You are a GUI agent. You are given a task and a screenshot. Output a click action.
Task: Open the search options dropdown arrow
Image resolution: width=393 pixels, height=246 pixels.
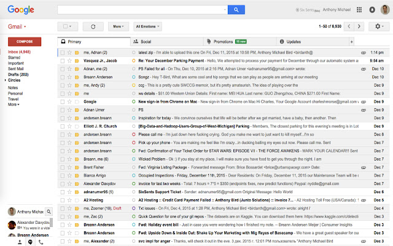(225, 10)
